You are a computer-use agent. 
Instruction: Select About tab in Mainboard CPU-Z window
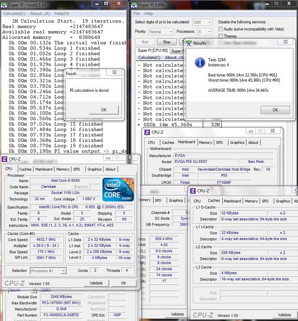(253, 143)
